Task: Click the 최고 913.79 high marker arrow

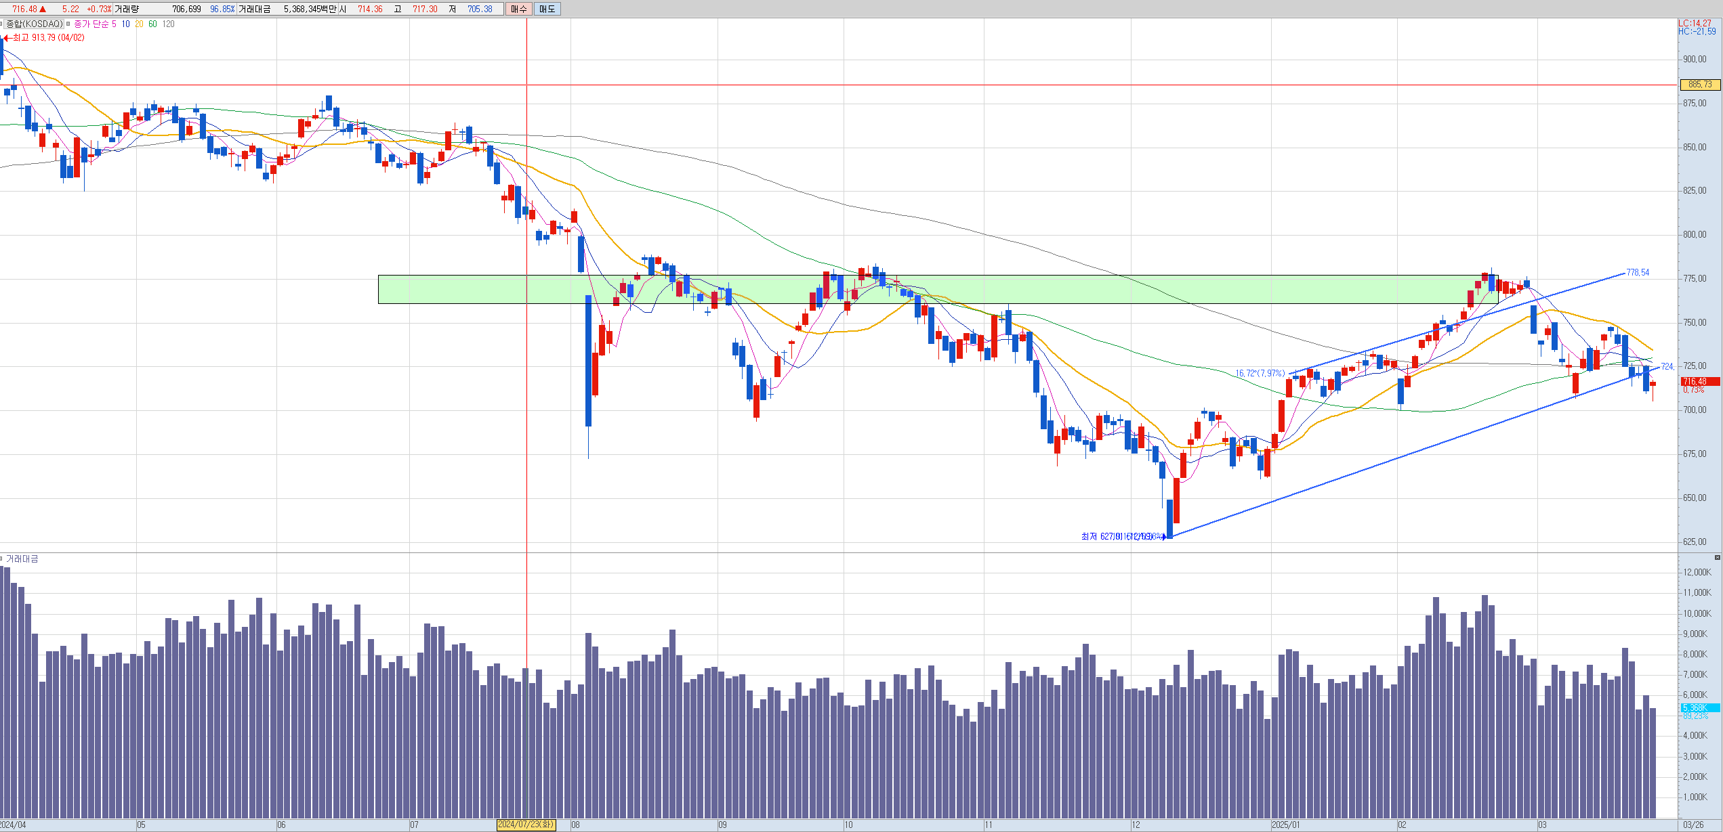Action: pos(7,38)
